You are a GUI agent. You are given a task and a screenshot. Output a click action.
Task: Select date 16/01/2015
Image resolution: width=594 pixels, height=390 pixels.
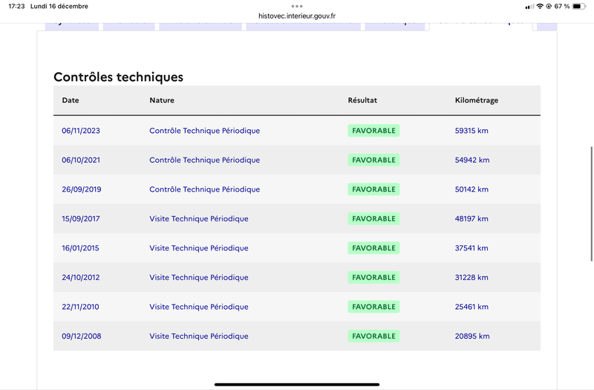(80, 248)
